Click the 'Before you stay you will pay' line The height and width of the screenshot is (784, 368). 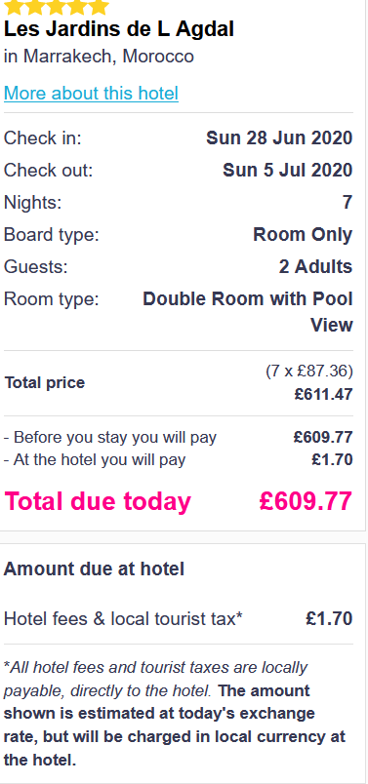179,438
